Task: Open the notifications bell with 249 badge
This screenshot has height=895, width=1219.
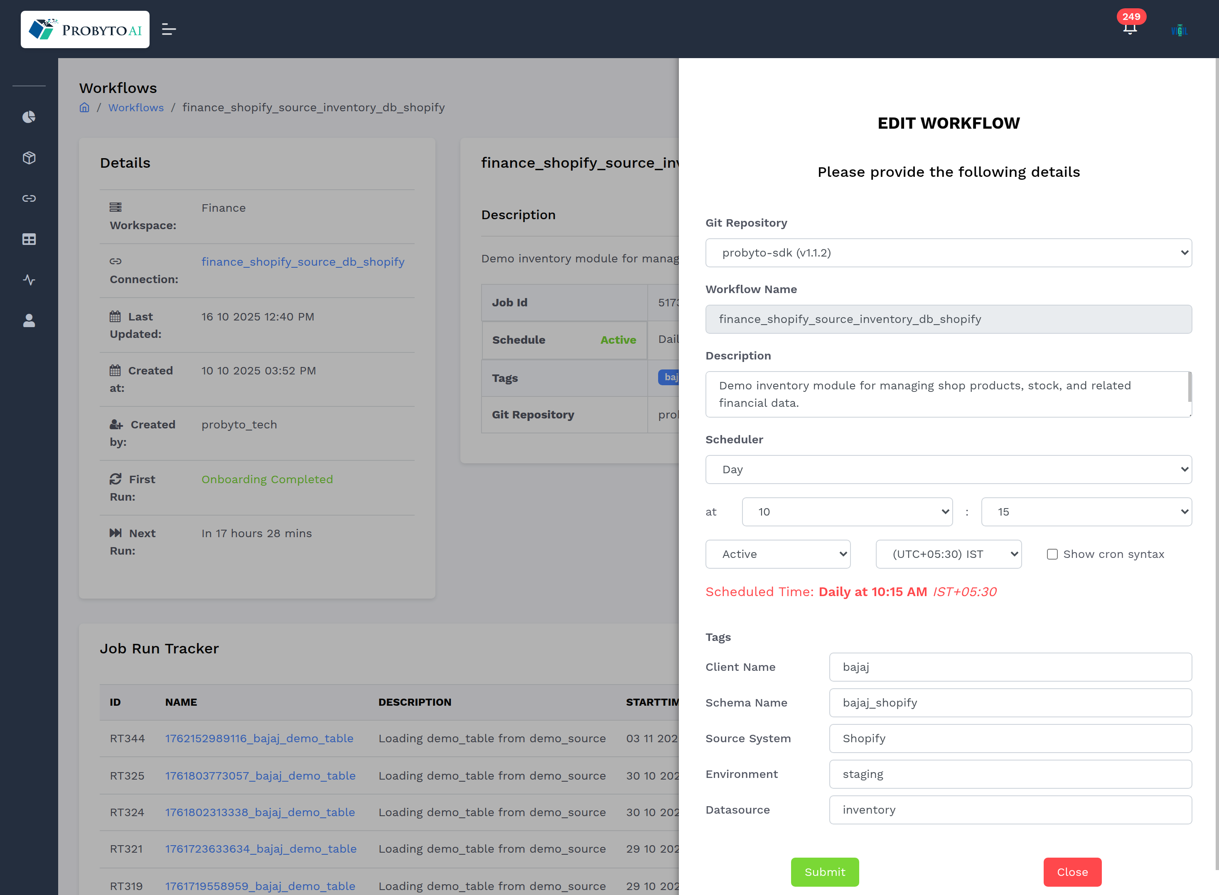Action: tap(1130, 27)
